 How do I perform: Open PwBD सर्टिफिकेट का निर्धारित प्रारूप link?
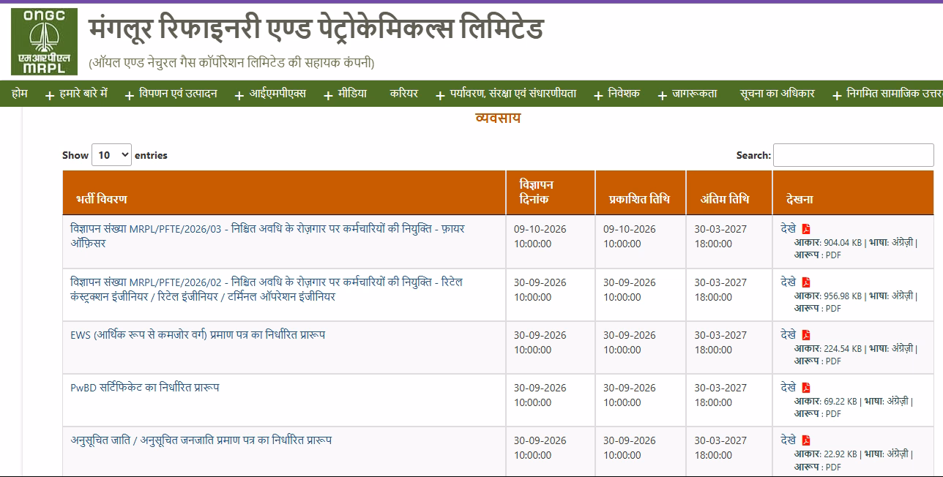145,388
